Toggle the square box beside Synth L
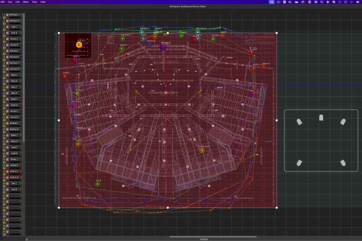 point(8,99)
